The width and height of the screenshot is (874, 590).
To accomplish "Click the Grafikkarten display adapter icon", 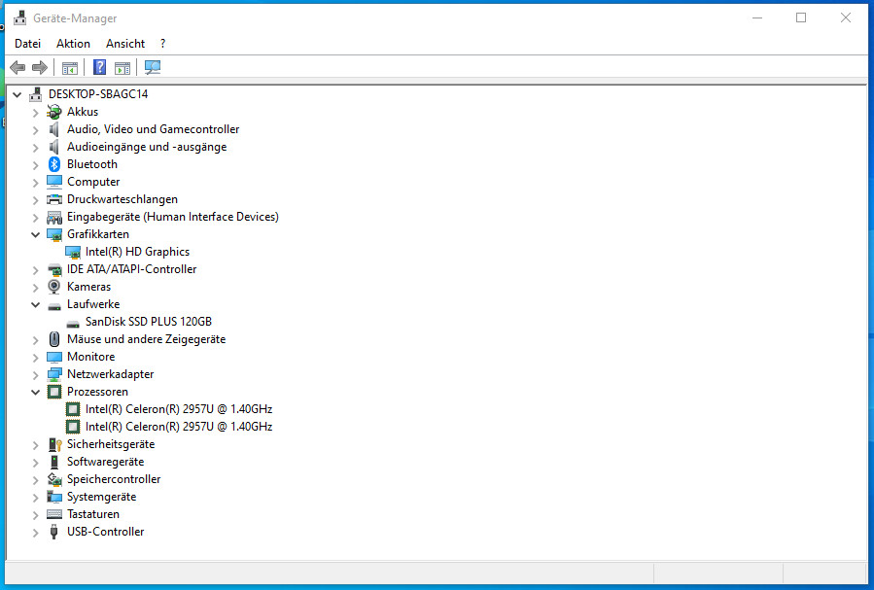I will 54,234.
